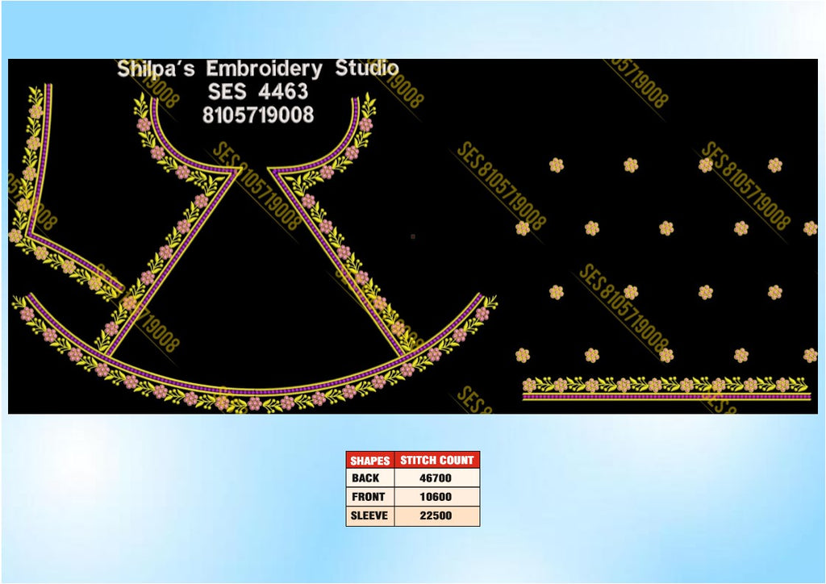826x584 pixels.
Task: Click the SLEEVE row label
Action: (x=369, y=515)
